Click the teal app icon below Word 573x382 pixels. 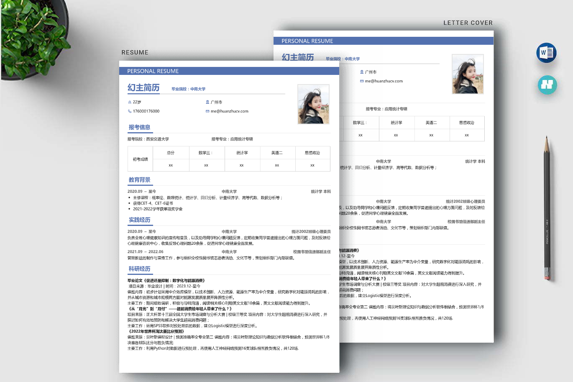point(547,85)
